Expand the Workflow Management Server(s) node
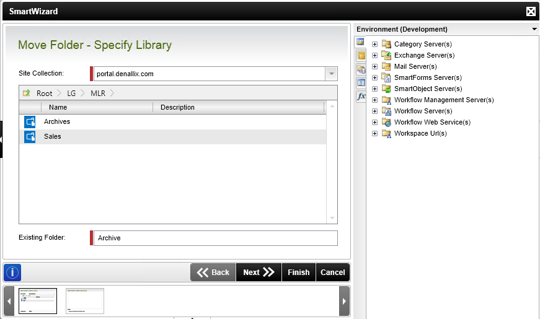This screenshot has height=319, width=540. point(374,100)
